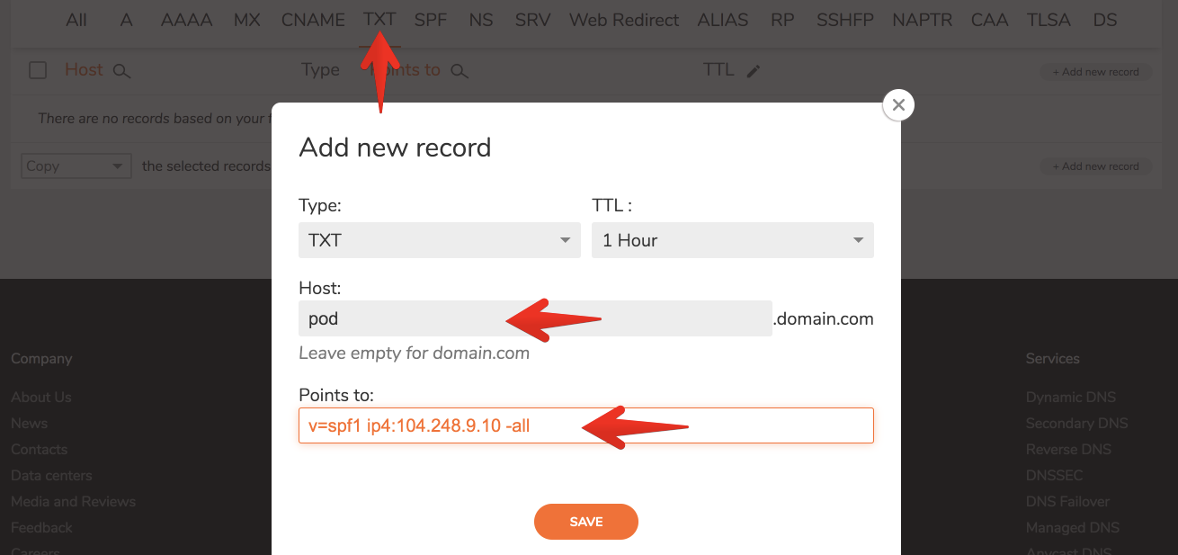
Task: Click the SAVE button
Action: coord(585,522)
